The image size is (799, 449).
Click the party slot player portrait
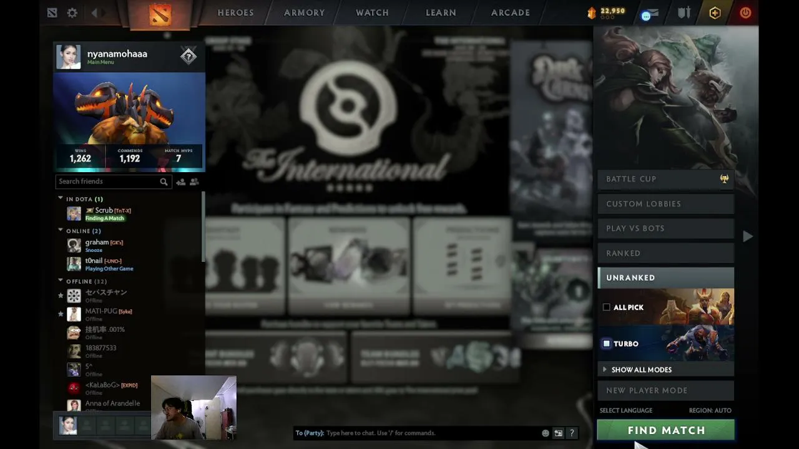tap(67, 425)
